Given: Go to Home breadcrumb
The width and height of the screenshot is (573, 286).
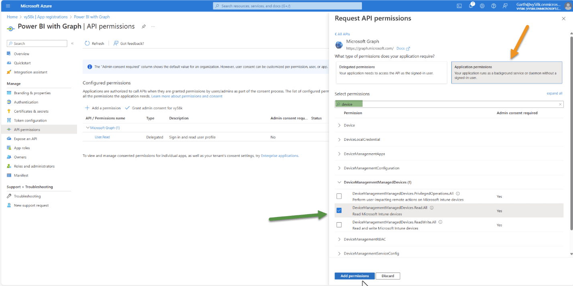Looking at the screenshot, I should point(12,17).
